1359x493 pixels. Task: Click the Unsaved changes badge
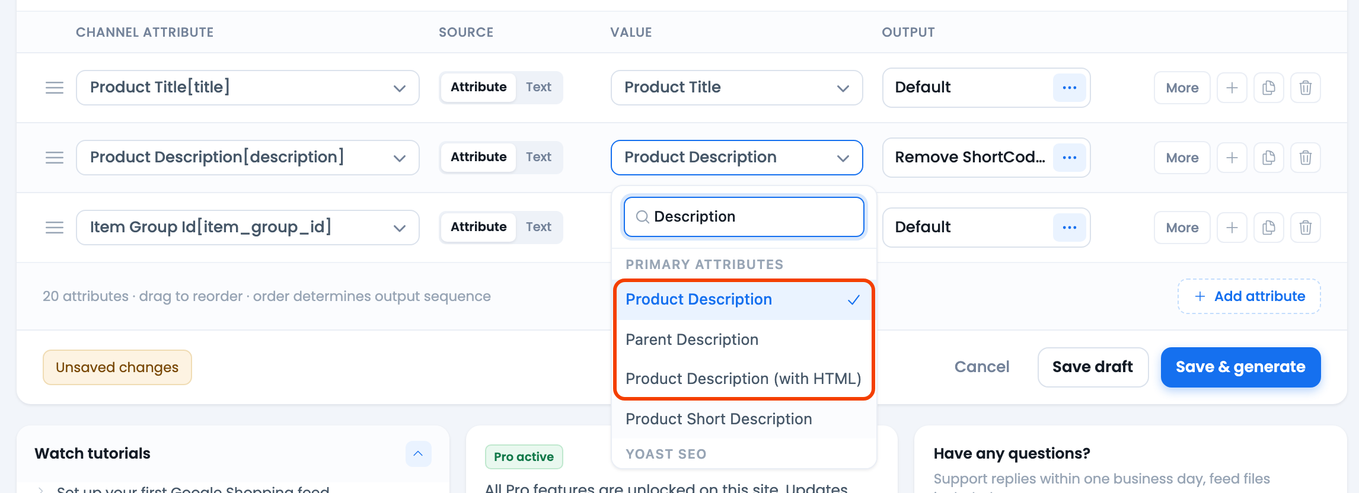coord(117,367)
